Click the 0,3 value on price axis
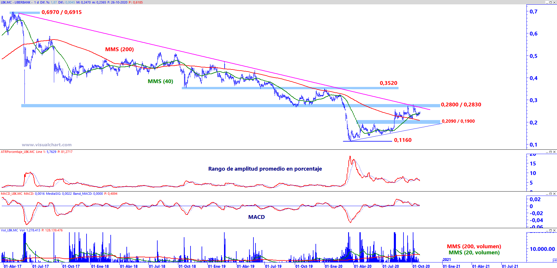Viewport: 557px width, 268px height. pyautogui.click(x=533, y=100)
